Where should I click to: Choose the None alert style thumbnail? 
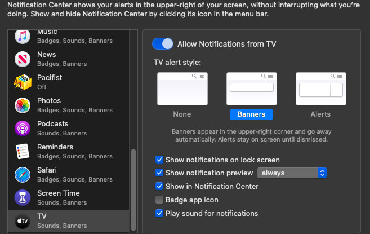pyautogui.click(x=182, y=89)
